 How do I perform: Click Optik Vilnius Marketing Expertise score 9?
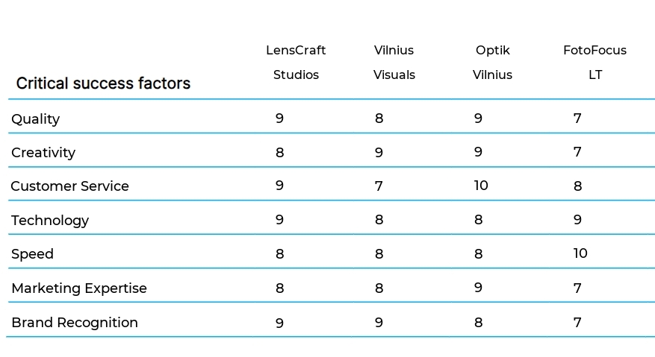pyautogui.click(x=478, y=288)
